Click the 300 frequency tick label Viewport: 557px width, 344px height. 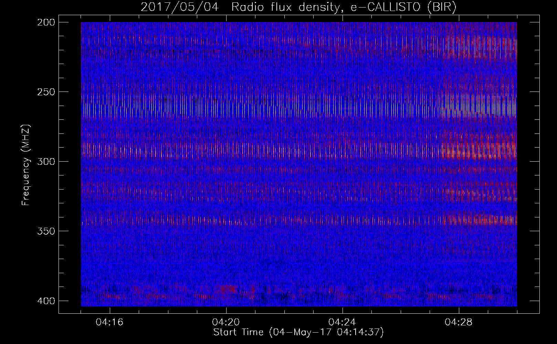point(46,162)
